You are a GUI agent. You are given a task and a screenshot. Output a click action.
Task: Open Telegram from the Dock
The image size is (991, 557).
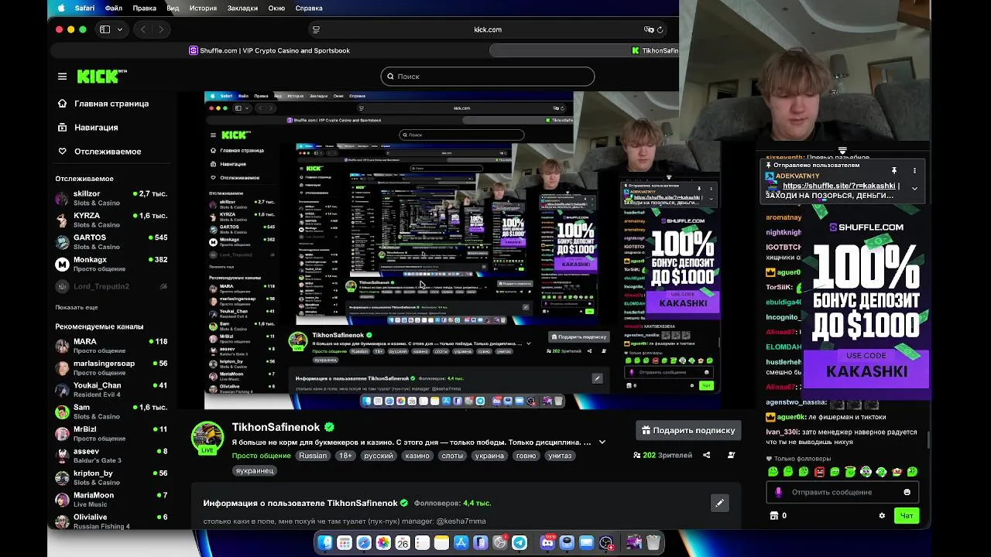point(520,543)
